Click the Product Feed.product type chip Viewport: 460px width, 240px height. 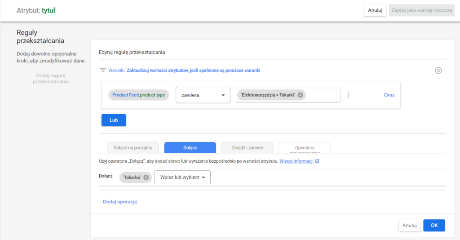[x=138, y=95]
